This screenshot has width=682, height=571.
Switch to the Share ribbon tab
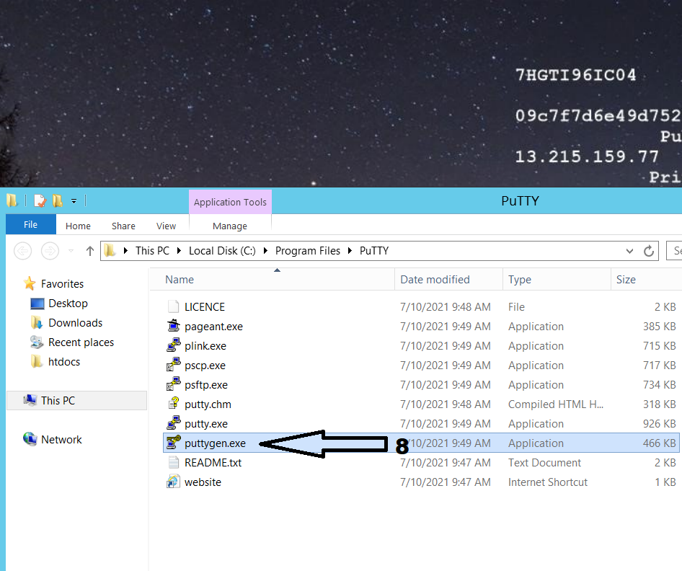123,226
